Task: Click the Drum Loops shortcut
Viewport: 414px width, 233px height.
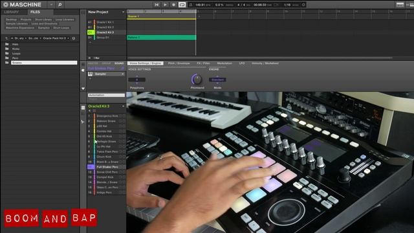Action: 61,28
